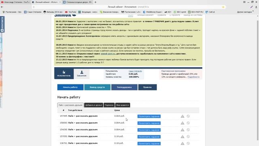The height and width of the screenshot is (146, 259).
Task: Report task 136761 with warning triangle
Action: pyautogui.click(x=183, y=143)
